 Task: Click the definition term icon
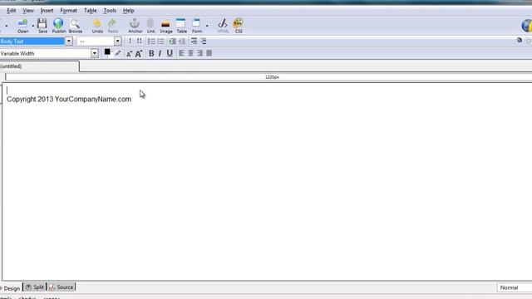194,41
